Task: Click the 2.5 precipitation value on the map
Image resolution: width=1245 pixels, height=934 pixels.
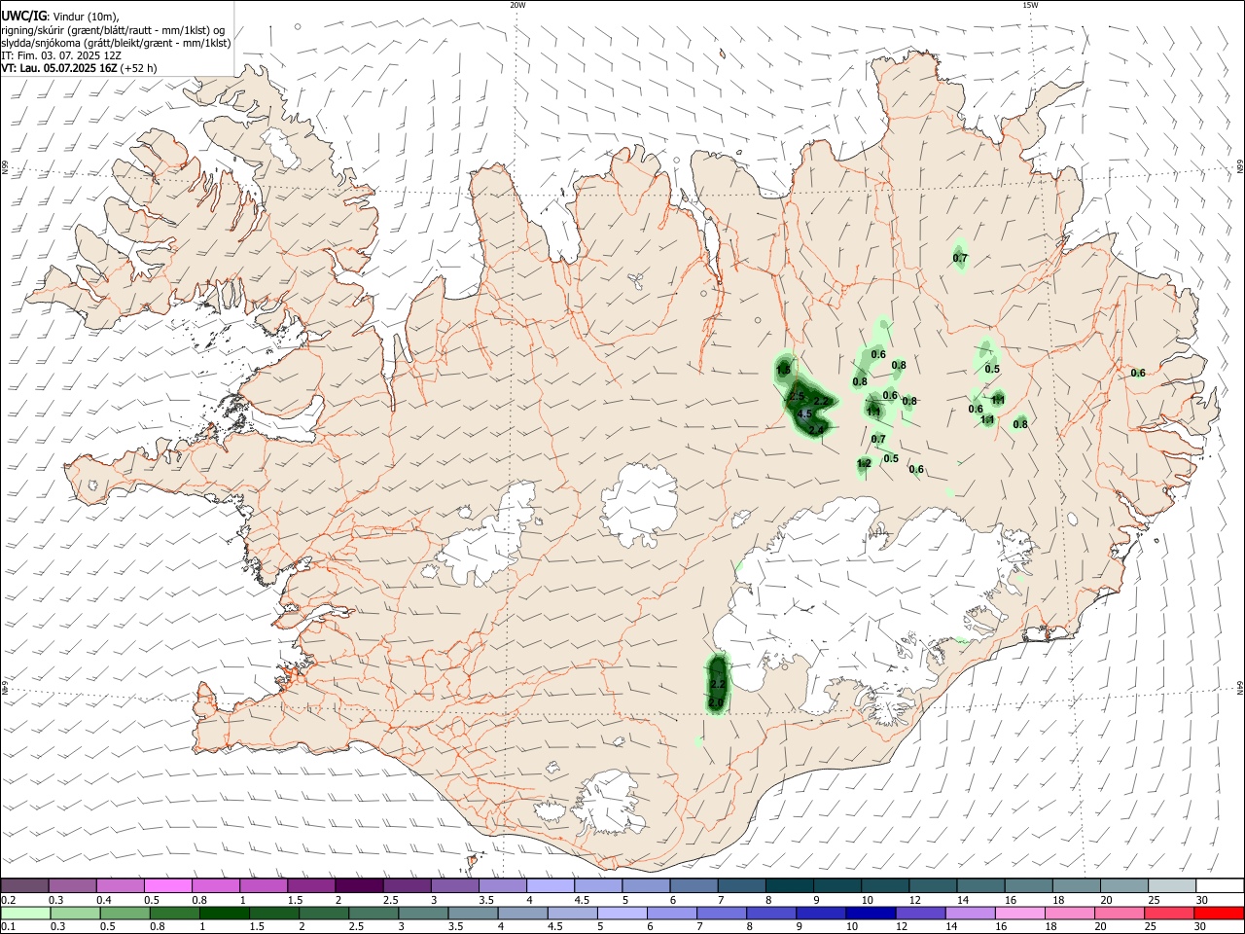Action: click(x=797, y=397)
